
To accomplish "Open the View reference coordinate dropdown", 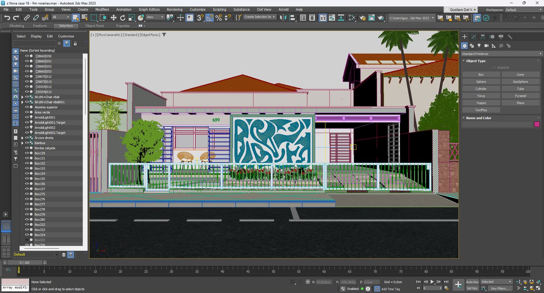I will pyautogui.click(x=155, y=17).
